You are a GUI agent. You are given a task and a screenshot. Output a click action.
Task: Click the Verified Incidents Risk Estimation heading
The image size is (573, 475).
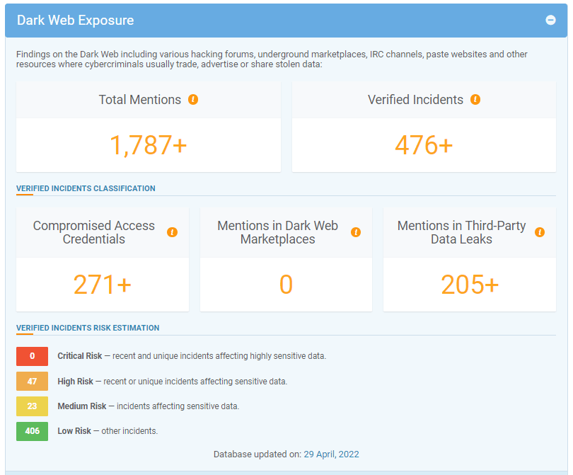[x=88, y=328]
